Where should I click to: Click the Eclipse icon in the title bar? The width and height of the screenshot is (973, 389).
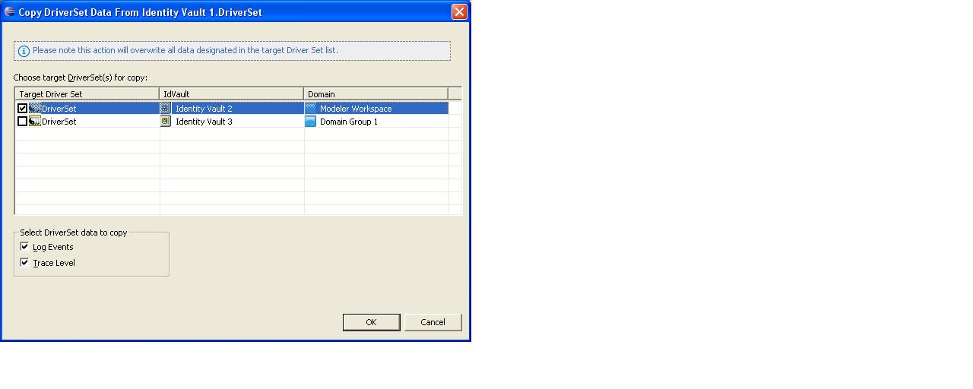click(x=10, y=12)
